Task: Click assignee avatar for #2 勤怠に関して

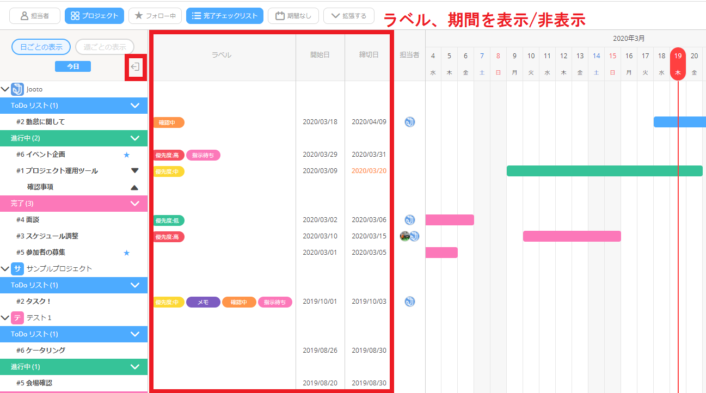Action: [x=409, y=122]
